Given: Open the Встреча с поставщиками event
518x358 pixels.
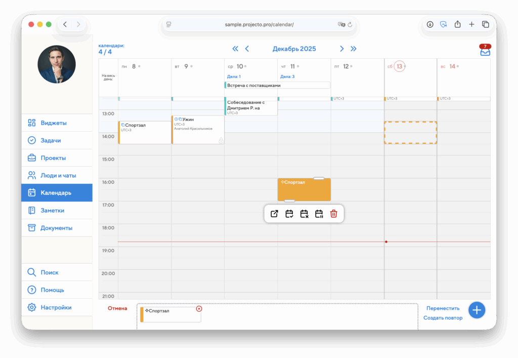Looking at the screenshot, I should point(277,85).
